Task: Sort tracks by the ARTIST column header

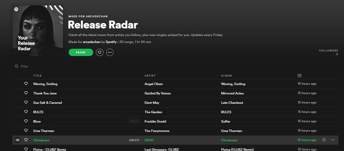Action: click(150, 76)
